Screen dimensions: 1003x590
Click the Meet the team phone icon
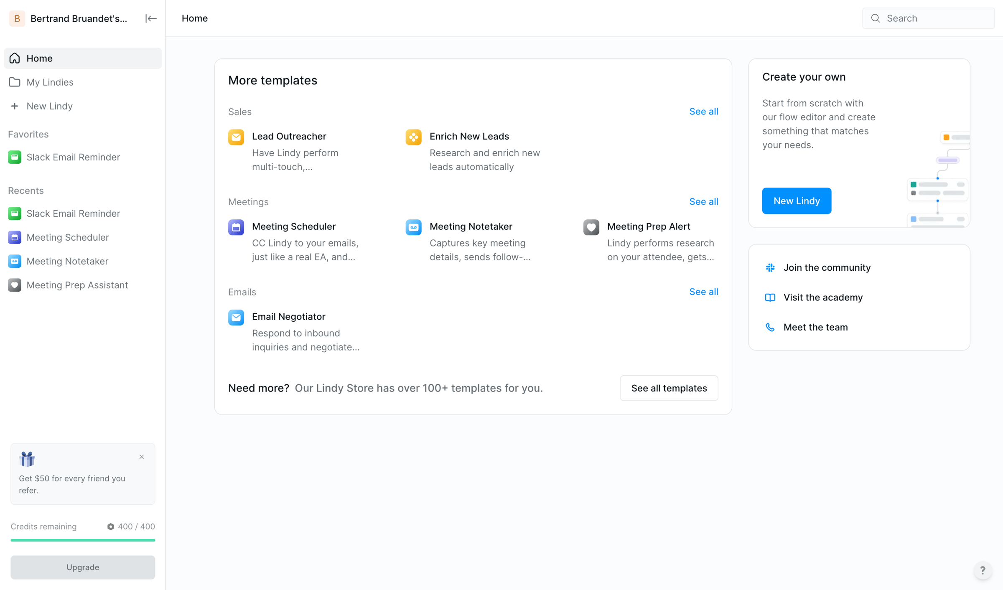[770, 327]
